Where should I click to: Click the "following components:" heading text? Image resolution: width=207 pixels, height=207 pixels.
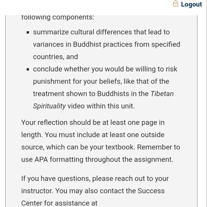(x=58, y=17)
